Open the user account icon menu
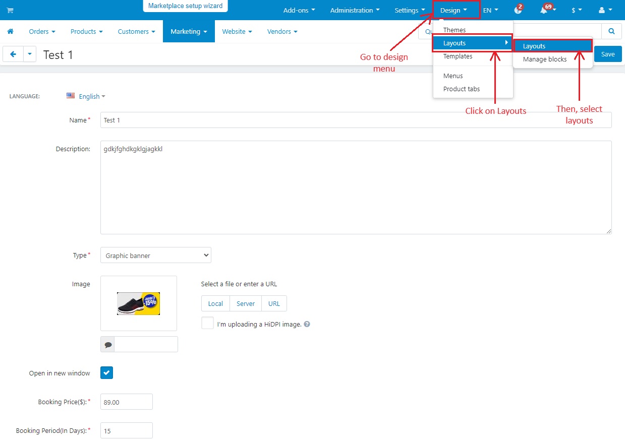This screenshot has height=445, width=625. 601,10
